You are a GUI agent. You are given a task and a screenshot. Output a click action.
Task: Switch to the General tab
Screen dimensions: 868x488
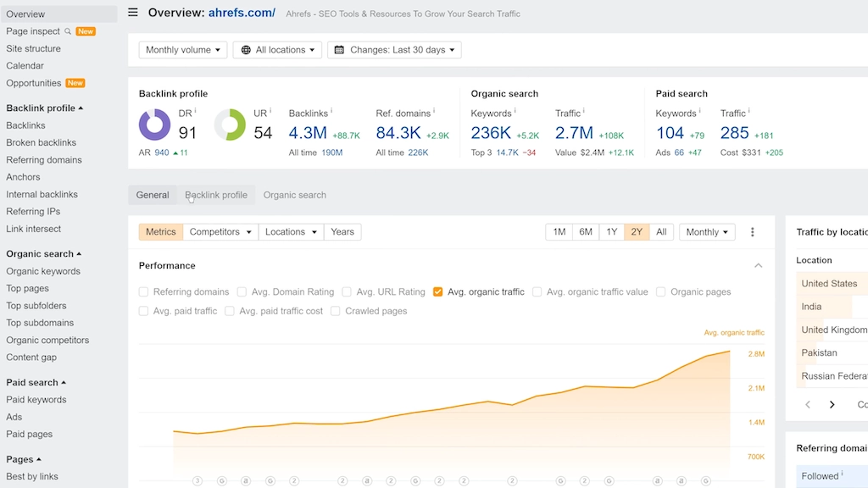click(x=153, y=195)
